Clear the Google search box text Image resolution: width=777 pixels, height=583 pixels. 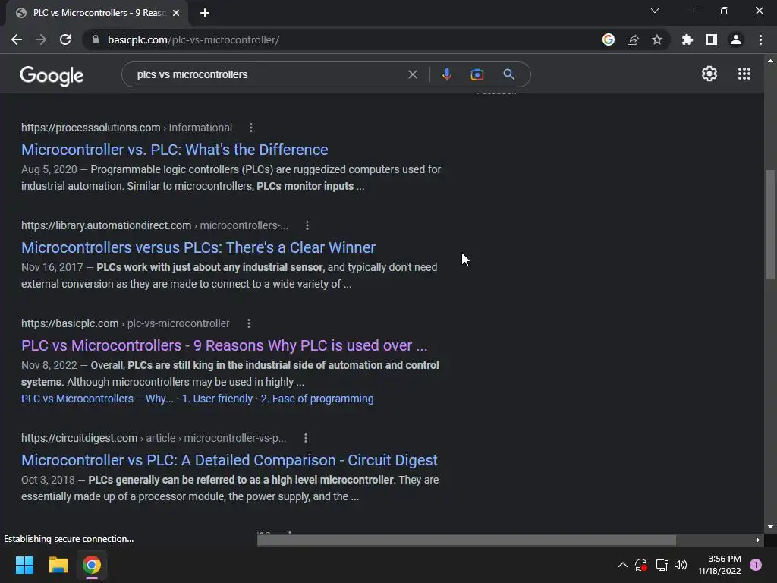[412, 74]
